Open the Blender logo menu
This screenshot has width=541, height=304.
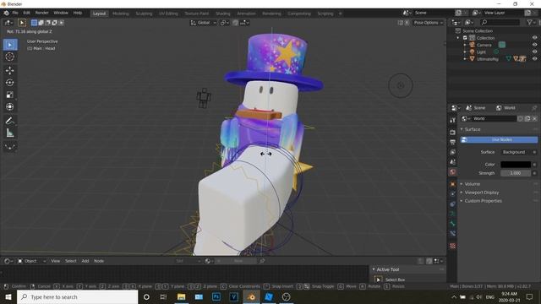click(6, 14)
